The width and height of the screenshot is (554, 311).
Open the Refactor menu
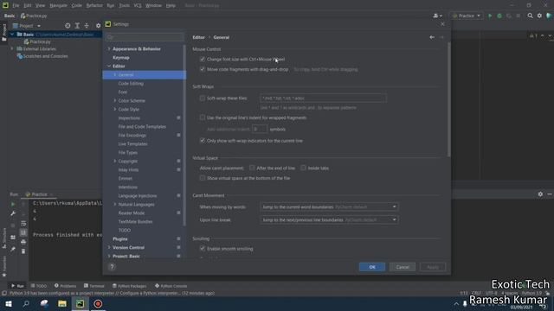[94, 6]
